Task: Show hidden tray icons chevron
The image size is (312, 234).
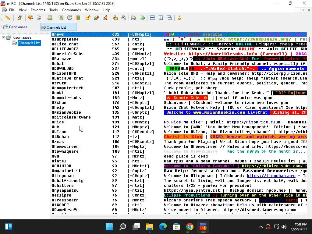Action: [x=261, y=227]
